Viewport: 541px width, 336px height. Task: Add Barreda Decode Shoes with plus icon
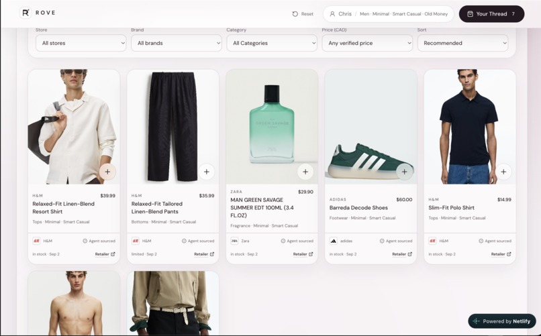(x=404, y=172)
